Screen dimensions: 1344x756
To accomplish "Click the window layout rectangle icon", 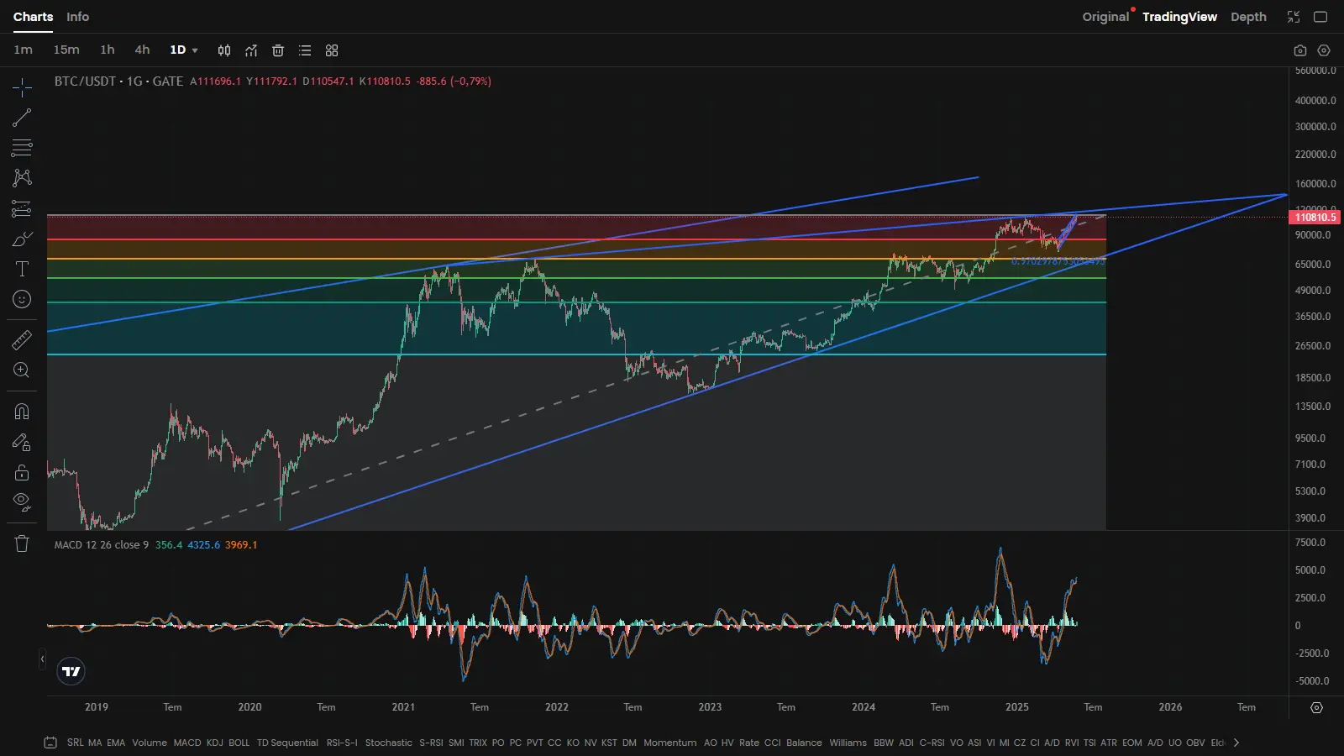I will click(1320, 17).
